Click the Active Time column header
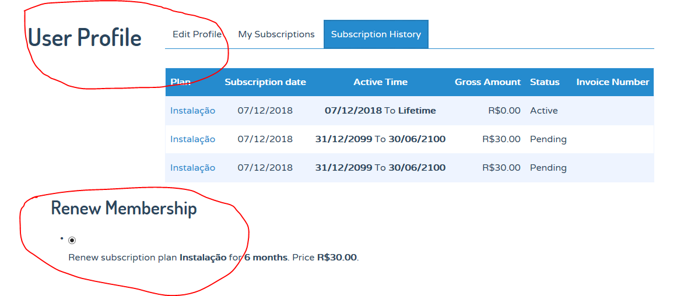This screenshot has width=677, height=296. tap(380, 82)
